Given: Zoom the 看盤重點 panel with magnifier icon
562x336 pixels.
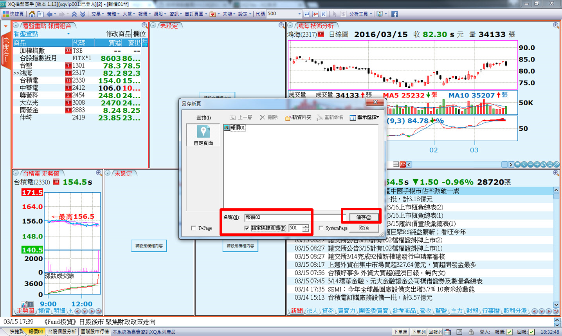Looking at the screenshot, I should (144, 25).
